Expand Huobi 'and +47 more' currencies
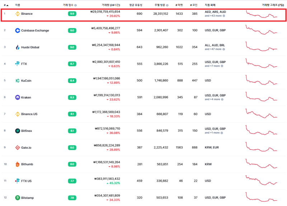 point(213,49)
